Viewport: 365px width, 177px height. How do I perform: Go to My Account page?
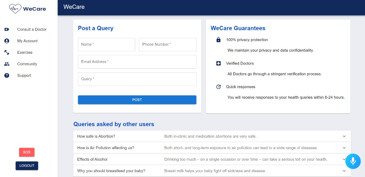point(27,41)
